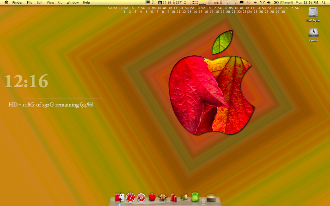This screenshot has width=330, height=206.
Task: Open the Wi-Fi status menu
Action: (x=262, y=2)
